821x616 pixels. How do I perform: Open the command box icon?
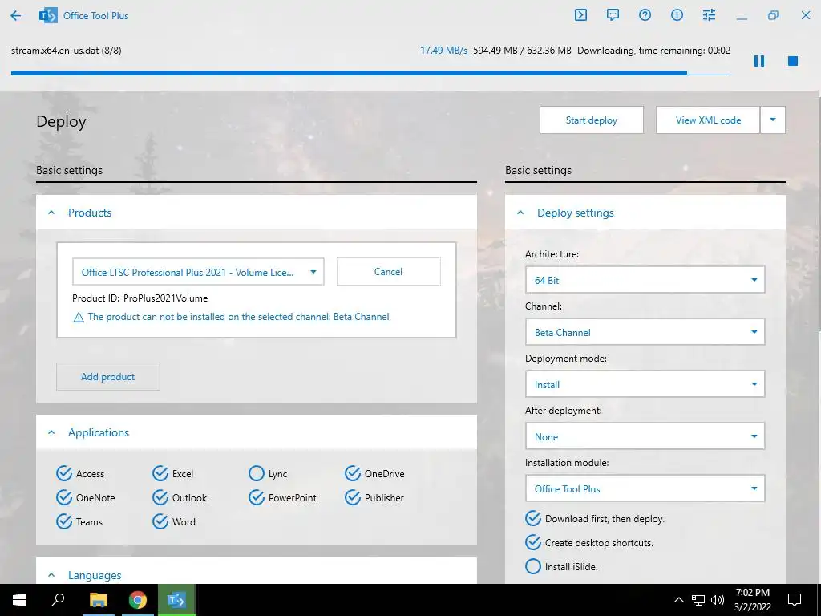click(x=580, y=15)
